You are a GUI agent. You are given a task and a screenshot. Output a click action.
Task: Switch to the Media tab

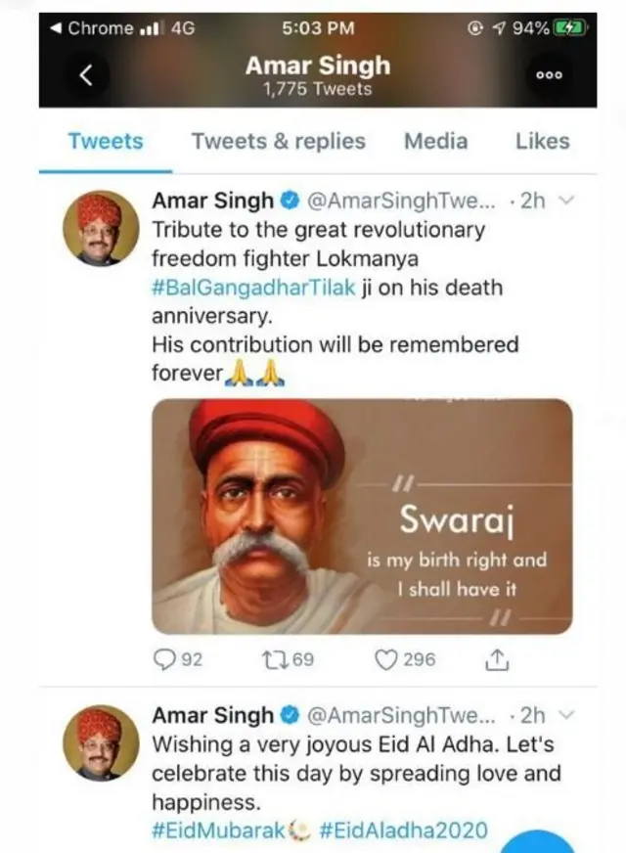click(x=435, y=141)
